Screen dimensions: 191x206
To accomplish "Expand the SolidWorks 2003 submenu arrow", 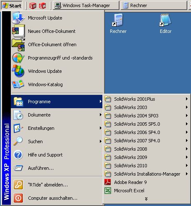I will pos(187,107).
